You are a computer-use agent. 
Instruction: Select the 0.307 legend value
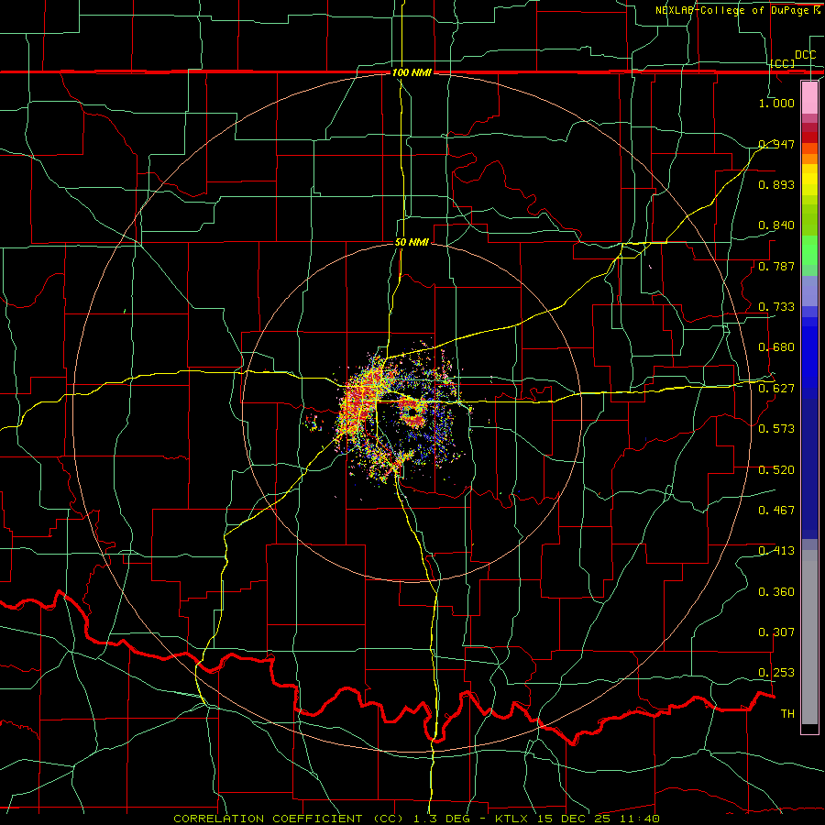click(x=776, y=632)
